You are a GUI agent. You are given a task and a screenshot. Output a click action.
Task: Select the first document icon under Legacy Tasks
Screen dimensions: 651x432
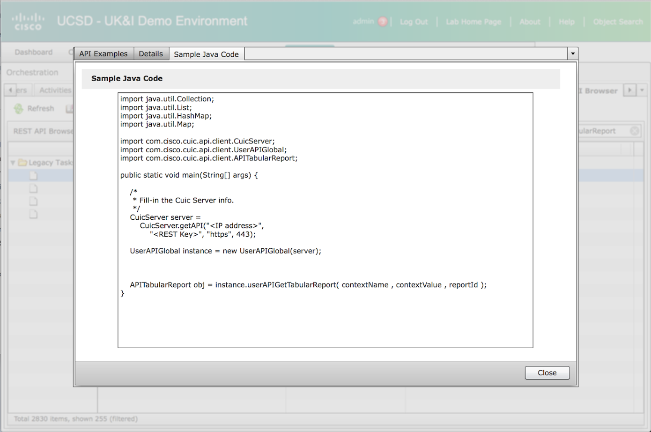(x=33, y=176)
